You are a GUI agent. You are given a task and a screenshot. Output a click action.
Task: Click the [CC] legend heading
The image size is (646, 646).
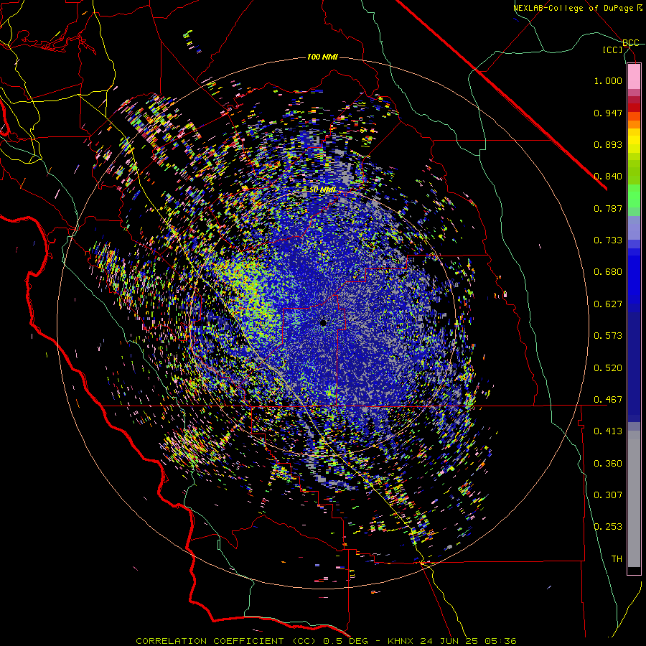(612, 50)
